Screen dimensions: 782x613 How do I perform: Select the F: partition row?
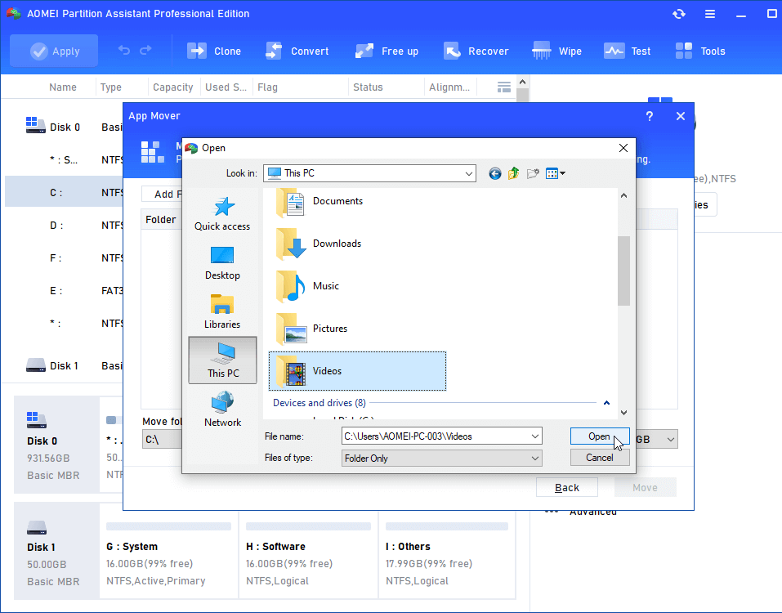coord(64,258)
